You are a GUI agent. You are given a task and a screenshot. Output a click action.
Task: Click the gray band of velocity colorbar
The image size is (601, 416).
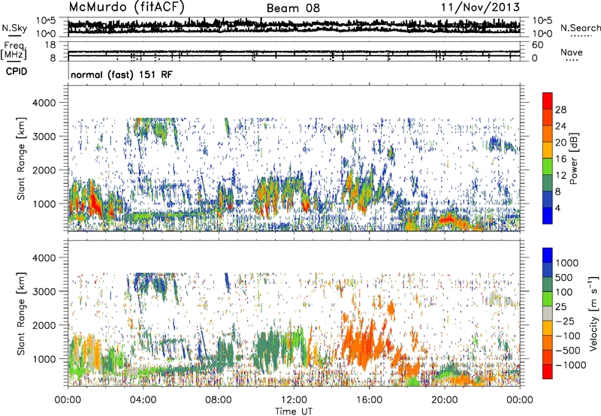point(548,313)
